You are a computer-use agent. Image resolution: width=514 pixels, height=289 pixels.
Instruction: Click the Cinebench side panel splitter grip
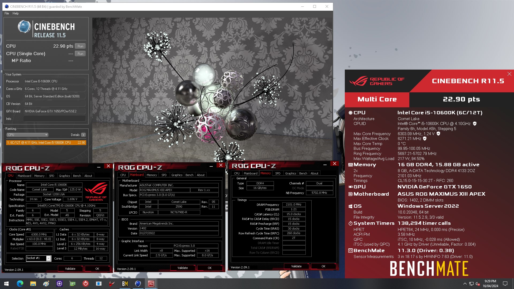point(90,108)
